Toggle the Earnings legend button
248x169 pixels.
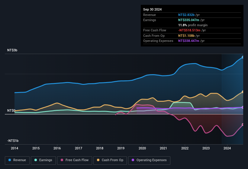tap(43, 160)
